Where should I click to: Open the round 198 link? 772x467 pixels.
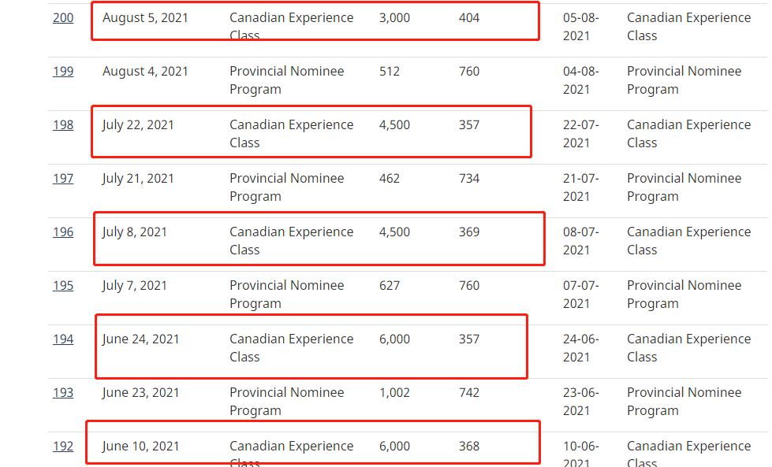pos(63,124)
